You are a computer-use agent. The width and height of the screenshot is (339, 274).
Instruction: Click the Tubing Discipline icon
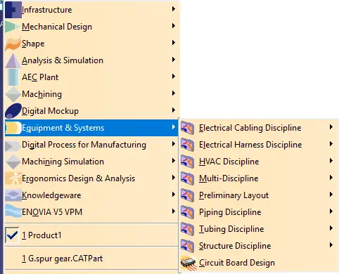coord(187,229)
